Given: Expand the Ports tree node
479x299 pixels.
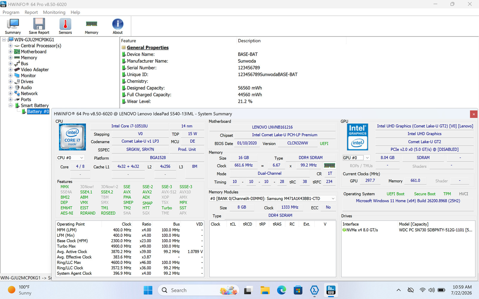Looking at the screenshot, I should click(10, 100).
